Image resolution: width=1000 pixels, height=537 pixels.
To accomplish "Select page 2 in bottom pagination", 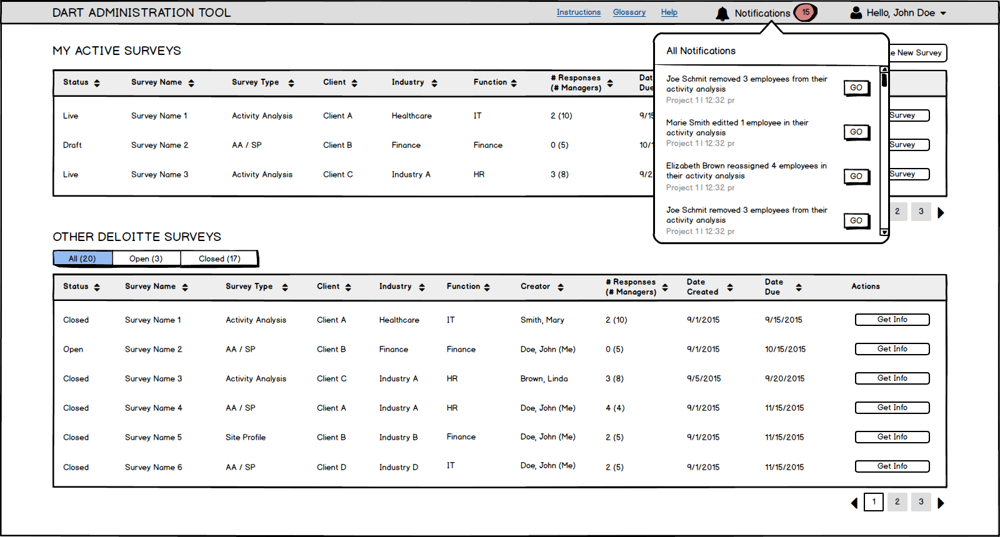I will 897,502.
